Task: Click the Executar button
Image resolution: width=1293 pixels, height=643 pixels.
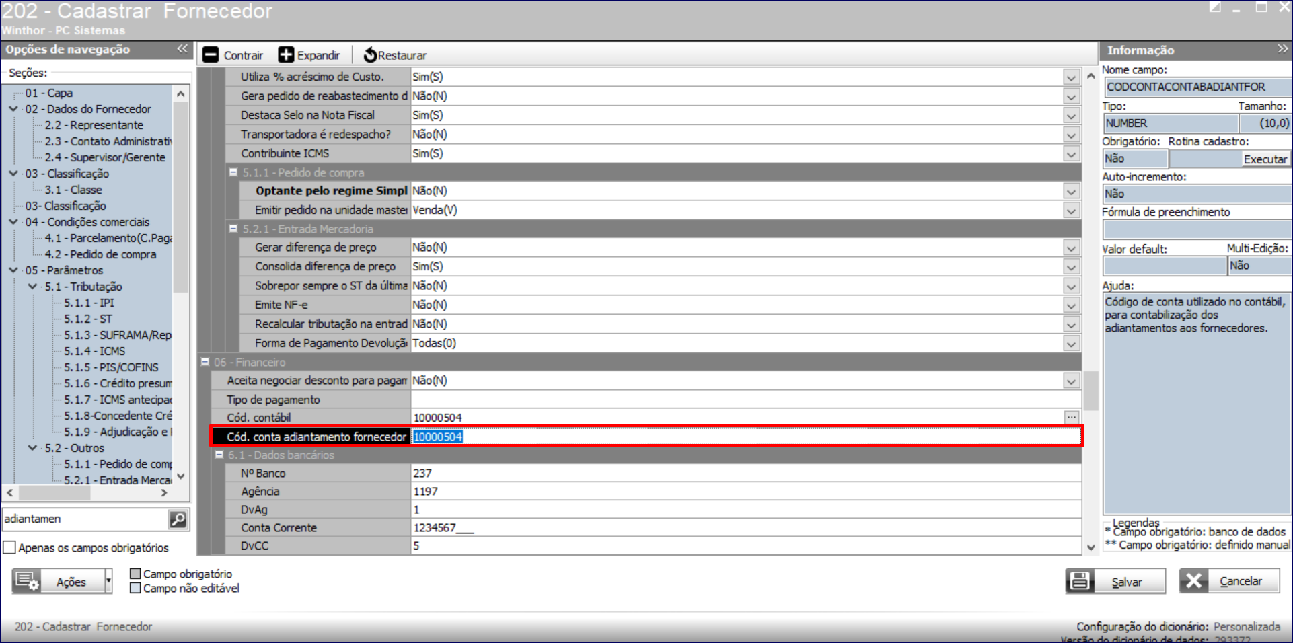Action: (x=1265, y=159)
